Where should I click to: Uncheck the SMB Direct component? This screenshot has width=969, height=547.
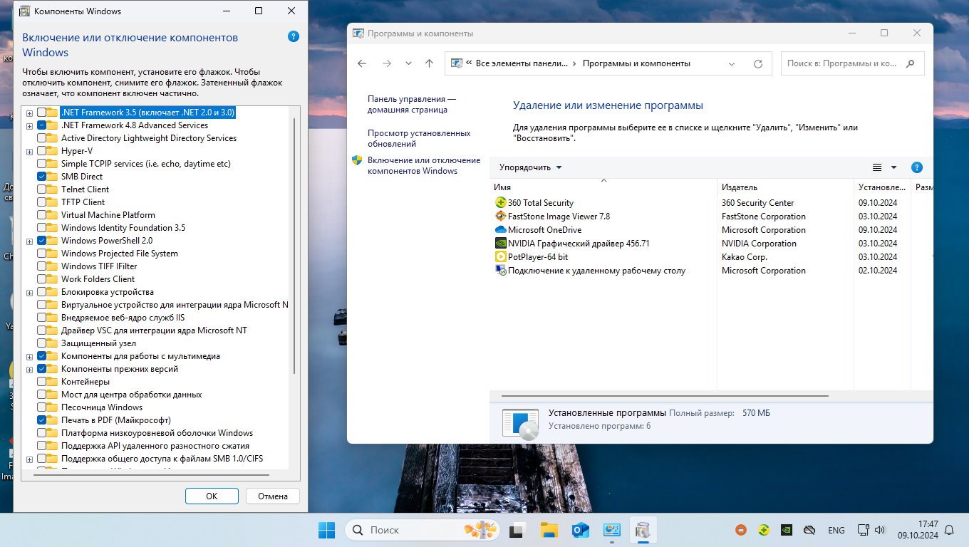pos(42,177)
